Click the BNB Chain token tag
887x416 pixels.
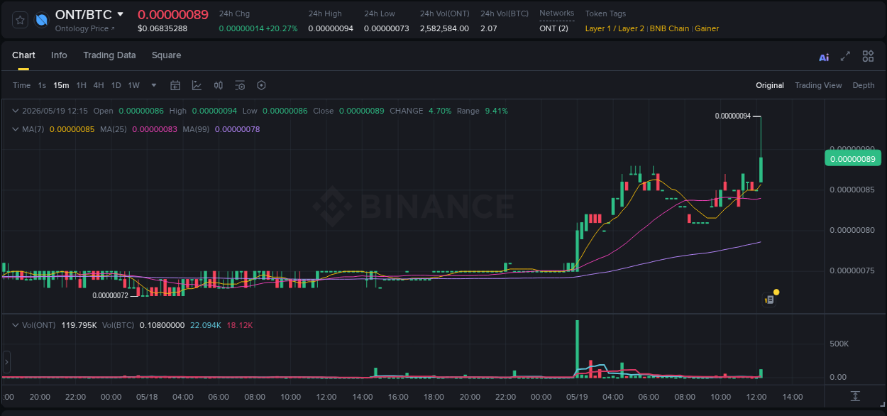pyautogui.click(x=669, y=28)
